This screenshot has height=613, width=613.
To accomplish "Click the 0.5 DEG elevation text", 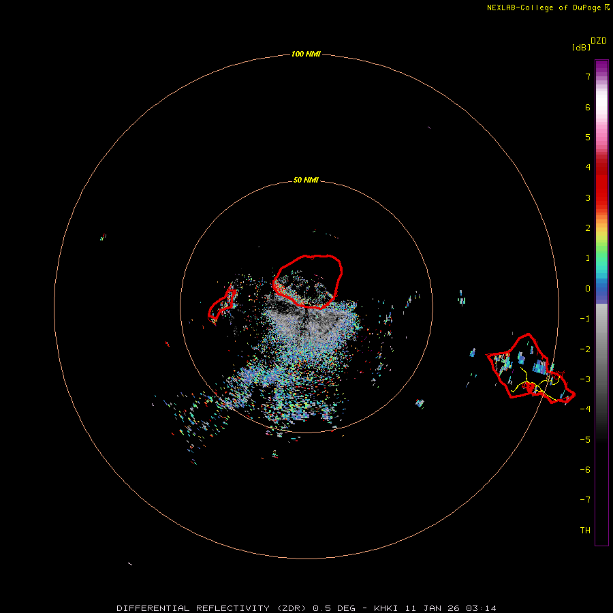I will pyautogui.click(x=334, y=608).
